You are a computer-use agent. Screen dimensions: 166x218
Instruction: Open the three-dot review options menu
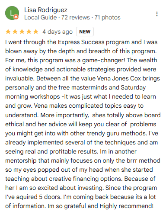(157, 14)
